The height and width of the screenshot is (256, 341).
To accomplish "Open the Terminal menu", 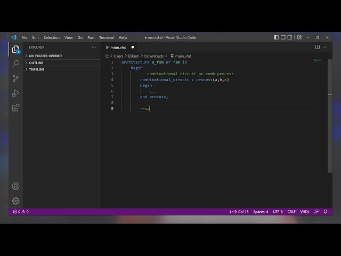I will [x=107, y=37].
